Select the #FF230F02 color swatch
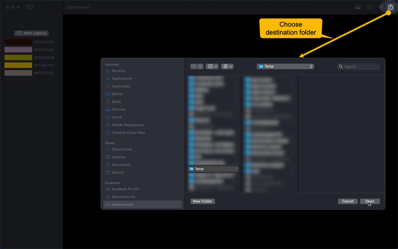The height and width of the screenshot is (249, 398). point(18,42)
